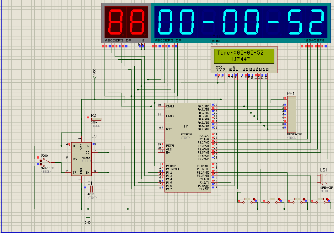Click the lower red actuator dot of SW1

click(x=41, y=164)
